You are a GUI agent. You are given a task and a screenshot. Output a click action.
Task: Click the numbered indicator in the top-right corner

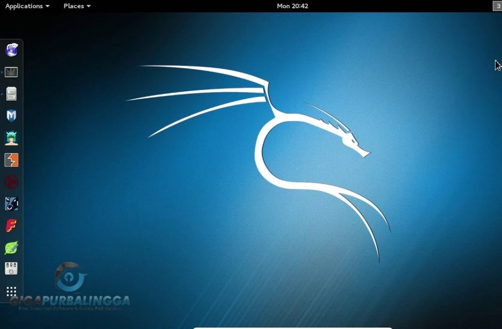(497, 6)
